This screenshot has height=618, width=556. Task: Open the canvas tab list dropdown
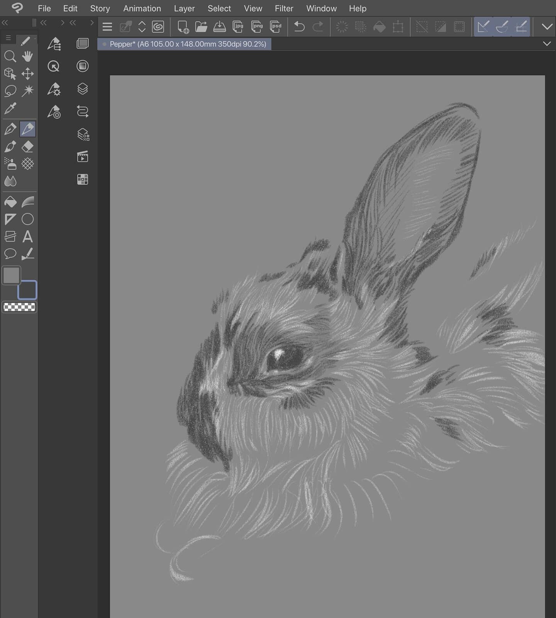(547, 44)
